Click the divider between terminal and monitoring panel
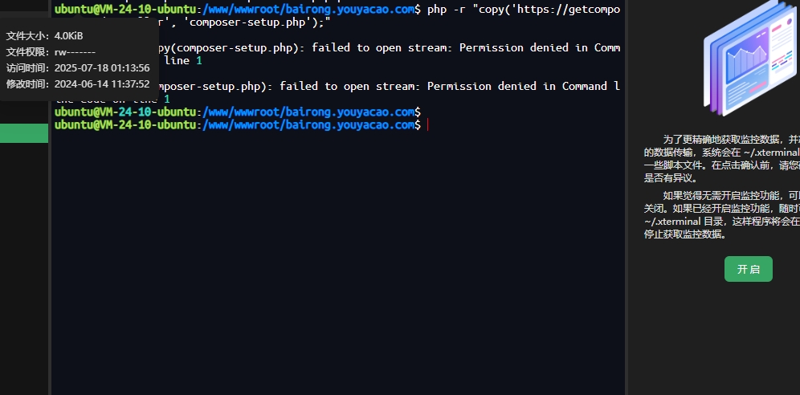Screen dimensions: 800x395 point(627,241)
